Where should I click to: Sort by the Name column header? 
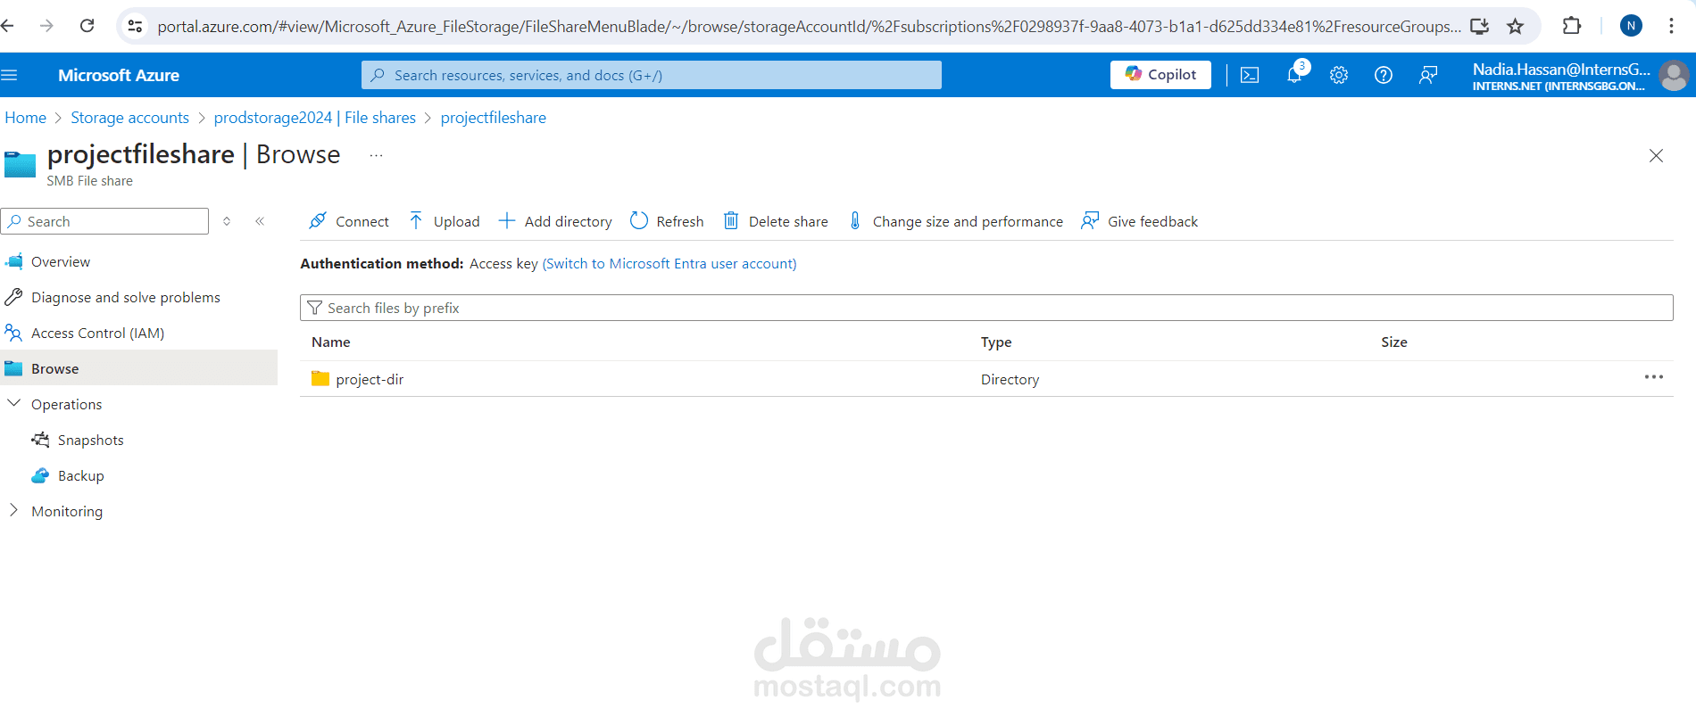point(331,342)
